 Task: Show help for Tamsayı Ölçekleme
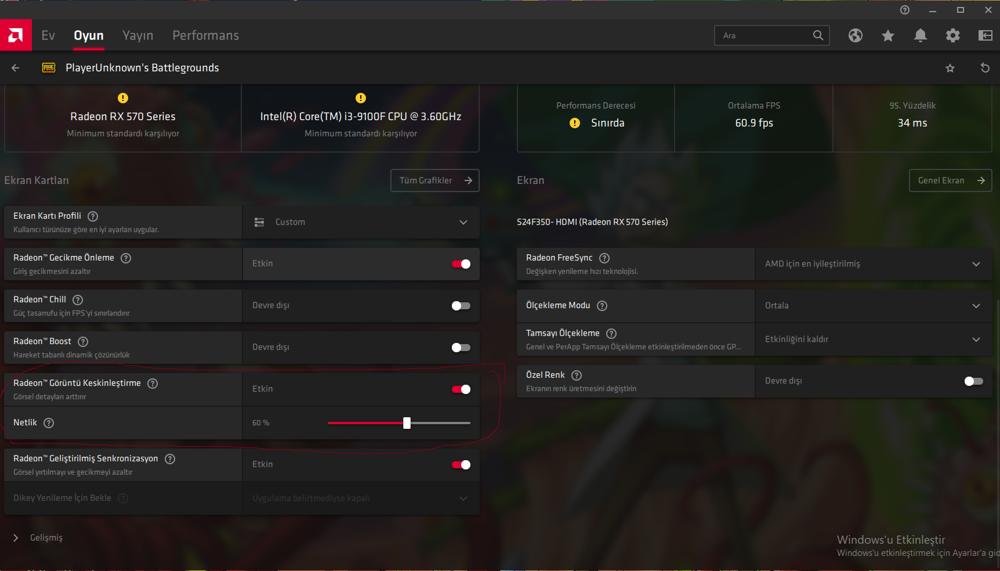611,334
